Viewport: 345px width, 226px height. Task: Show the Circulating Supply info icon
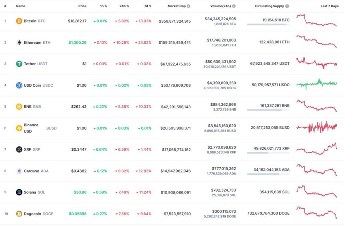[x=287, y=6]
